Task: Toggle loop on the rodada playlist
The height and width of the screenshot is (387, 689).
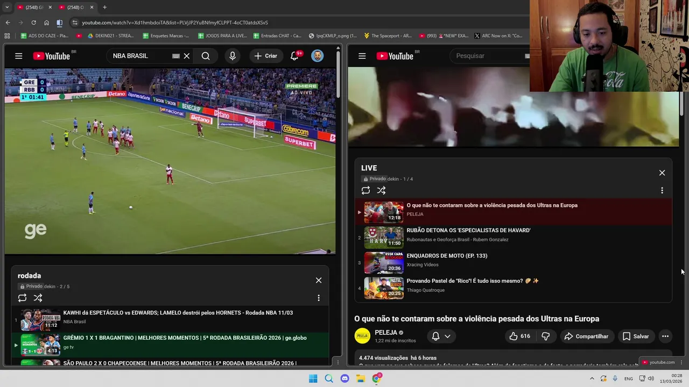Action: click(x=22, y=298)
